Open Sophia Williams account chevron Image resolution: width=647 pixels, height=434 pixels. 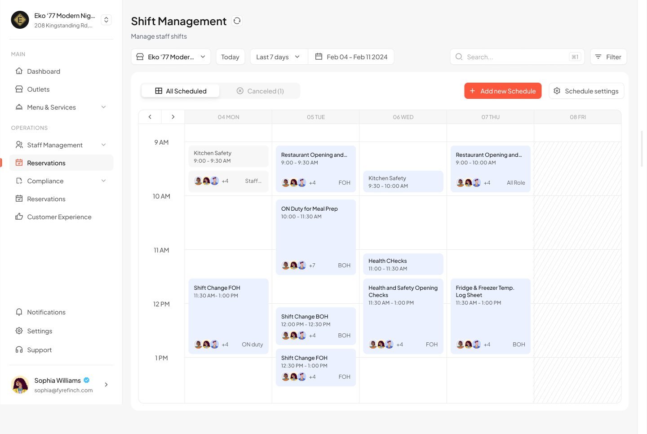click(106, 385)
